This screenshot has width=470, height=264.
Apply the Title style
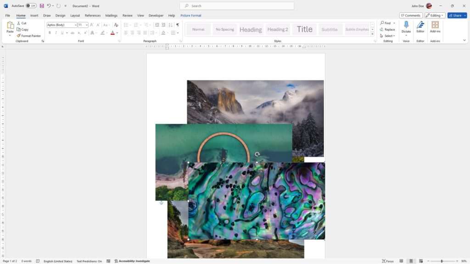304,29
